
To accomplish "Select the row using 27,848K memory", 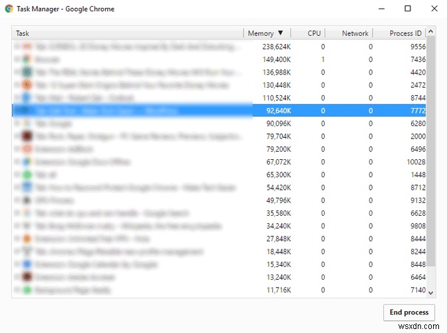I will coord(219,239).
